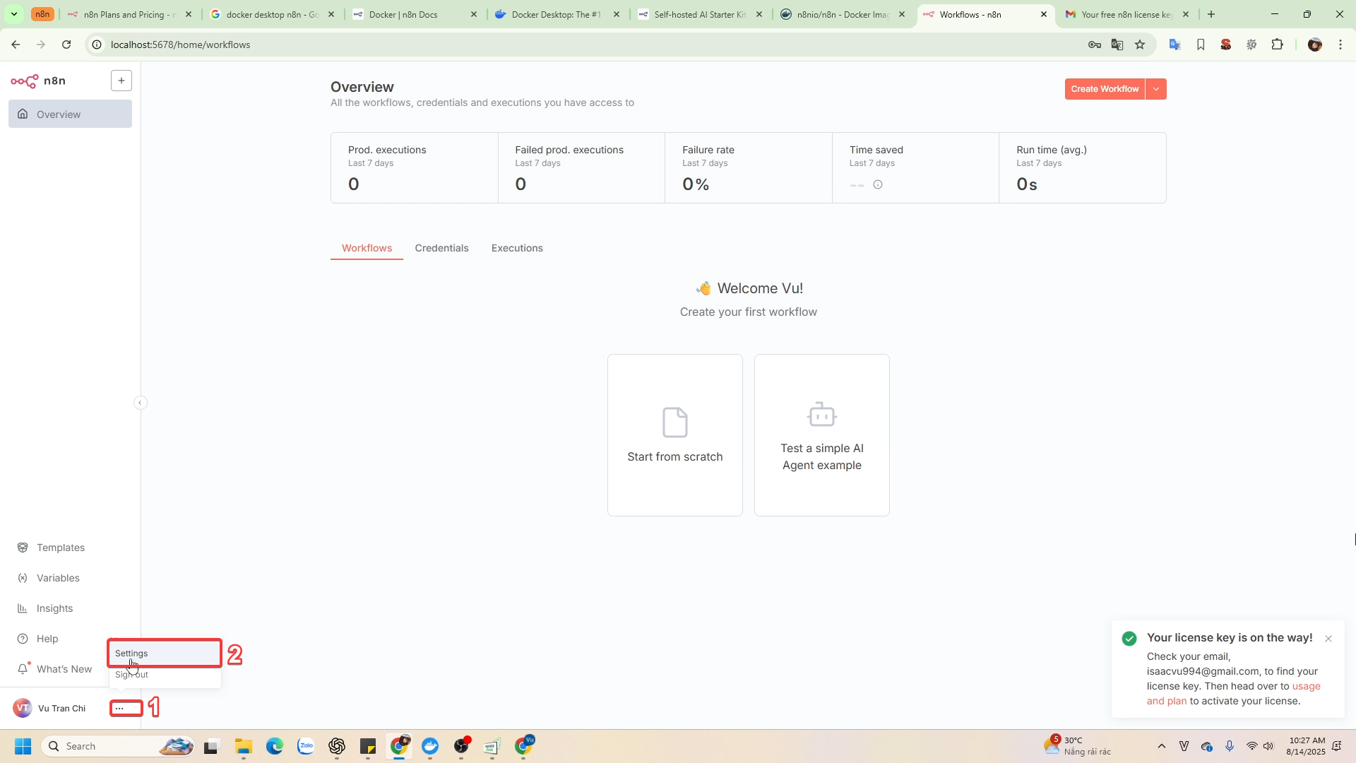Switch to the Executions tab
The image size is (1356, 763).
517,248
